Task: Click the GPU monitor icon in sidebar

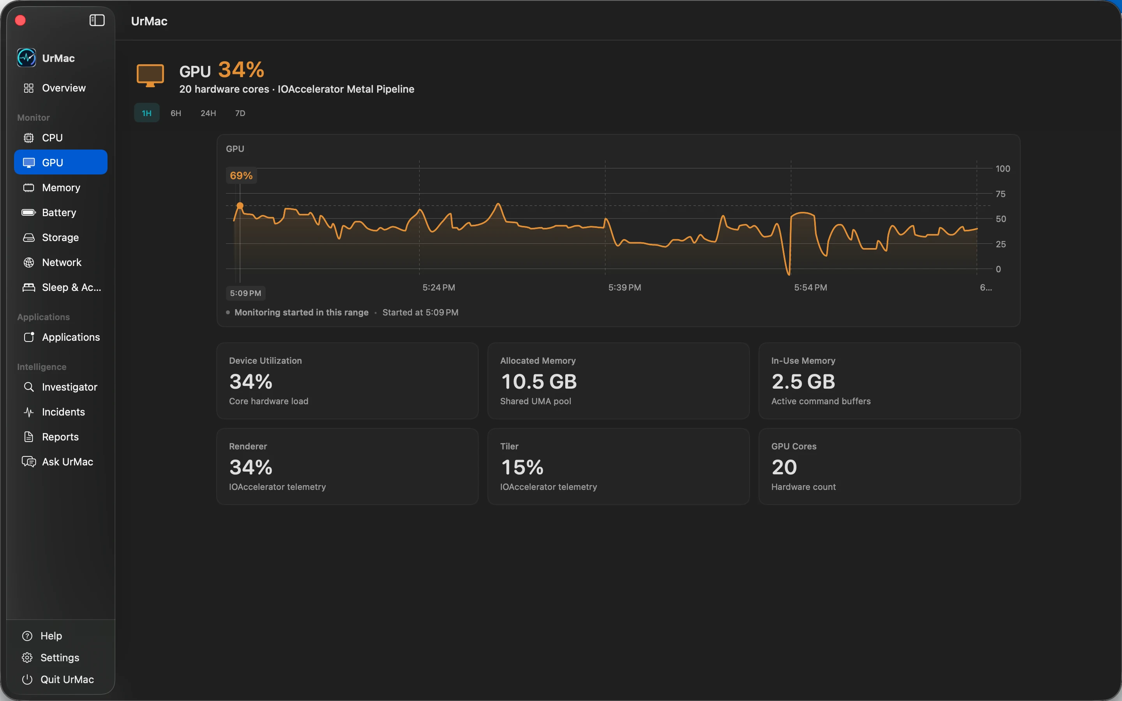Action: pyautogui.click(x=29, y=163)
